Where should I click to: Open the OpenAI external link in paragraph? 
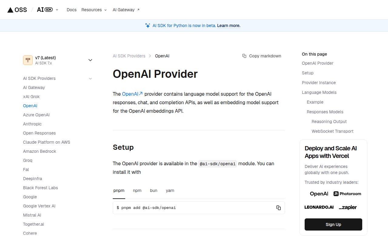coord(132,94)
